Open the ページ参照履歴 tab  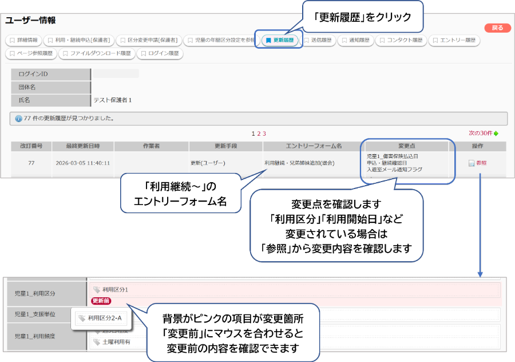(31, 54)
